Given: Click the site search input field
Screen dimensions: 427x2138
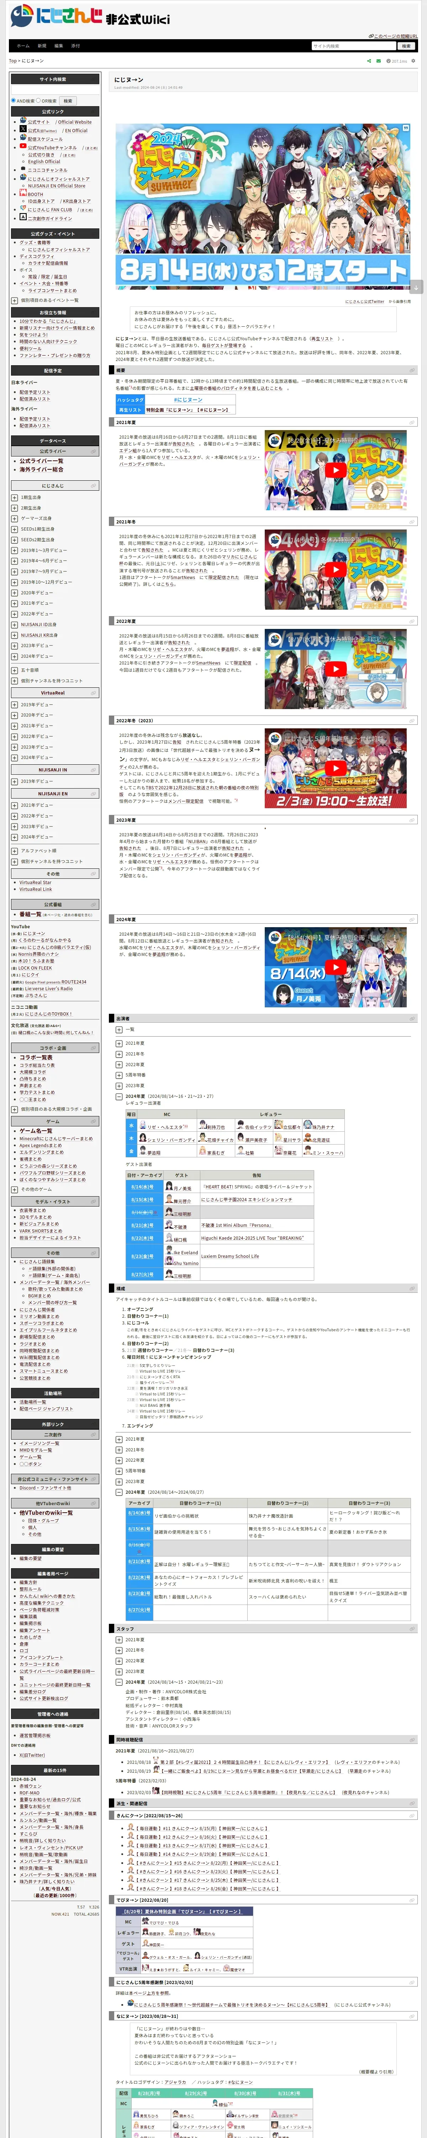Looking at the screenshot, I should click(x=354, y=46).
